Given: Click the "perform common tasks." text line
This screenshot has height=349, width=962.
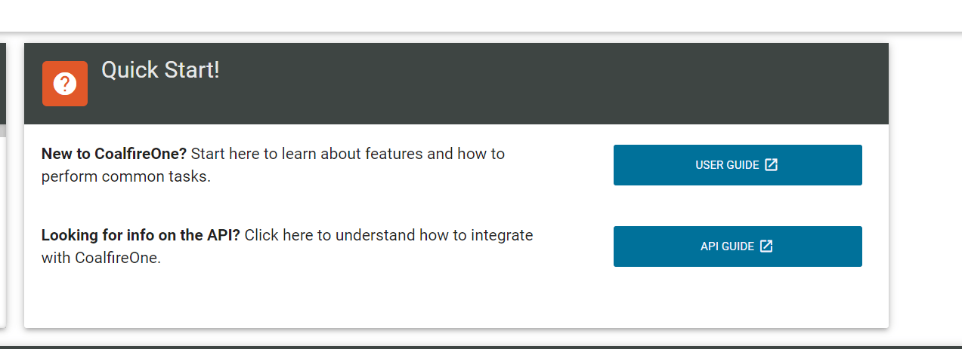Looking at the screenshot, I should [x=126, y=177].
